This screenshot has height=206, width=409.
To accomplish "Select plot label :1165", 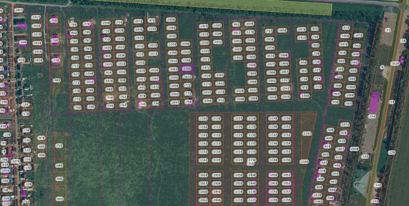I will [203, 119].
